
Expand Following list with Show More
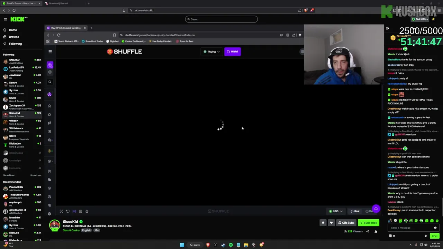click(9, 175)
